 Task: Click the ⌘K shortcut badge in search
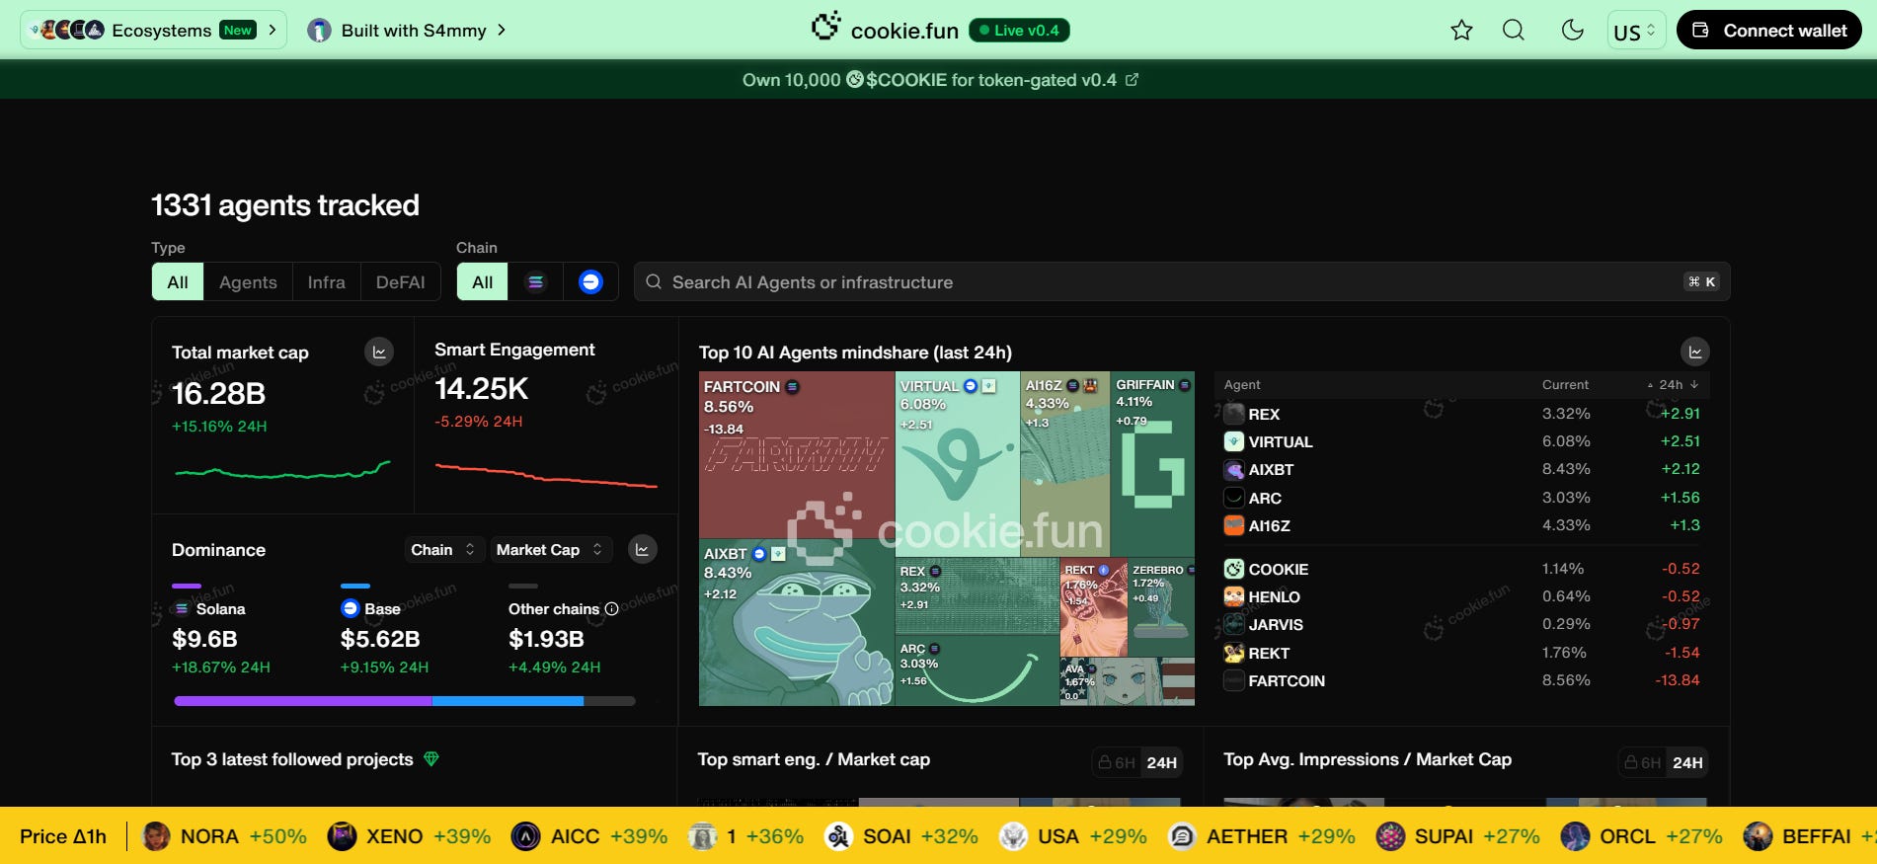(x=1701, y=282)
